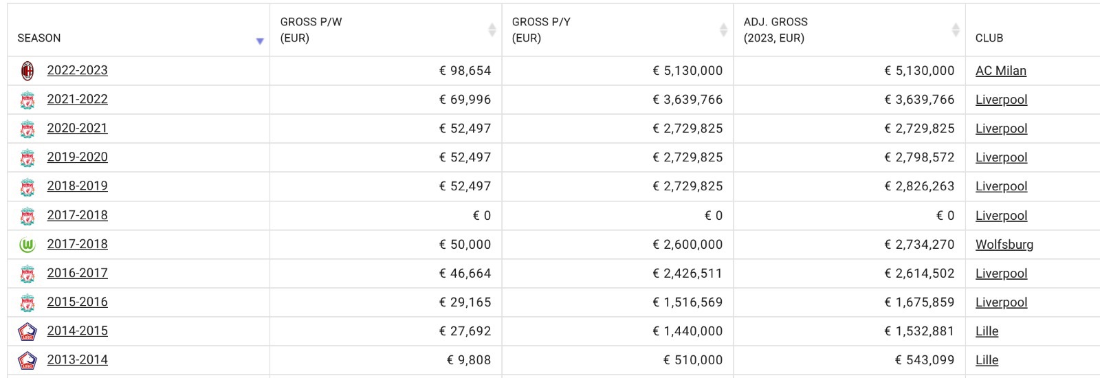
Task: Click the CLUB column header
Action: point(989,38)
